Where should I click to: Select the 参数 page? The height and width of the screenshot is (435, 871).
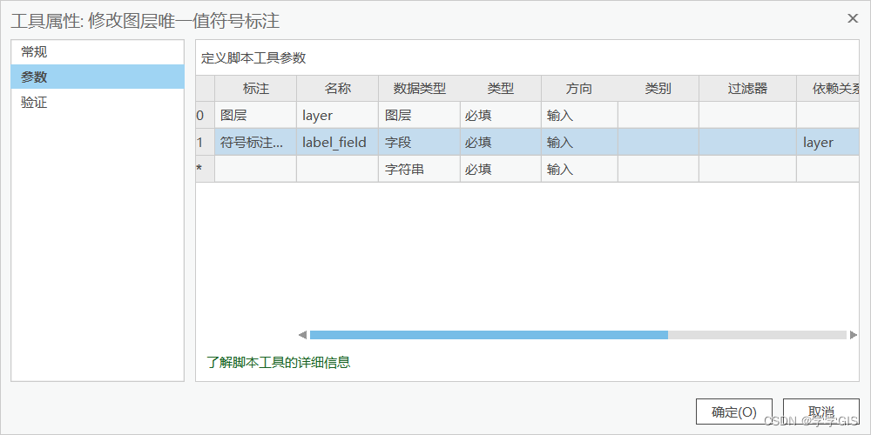tap(98, 77)
